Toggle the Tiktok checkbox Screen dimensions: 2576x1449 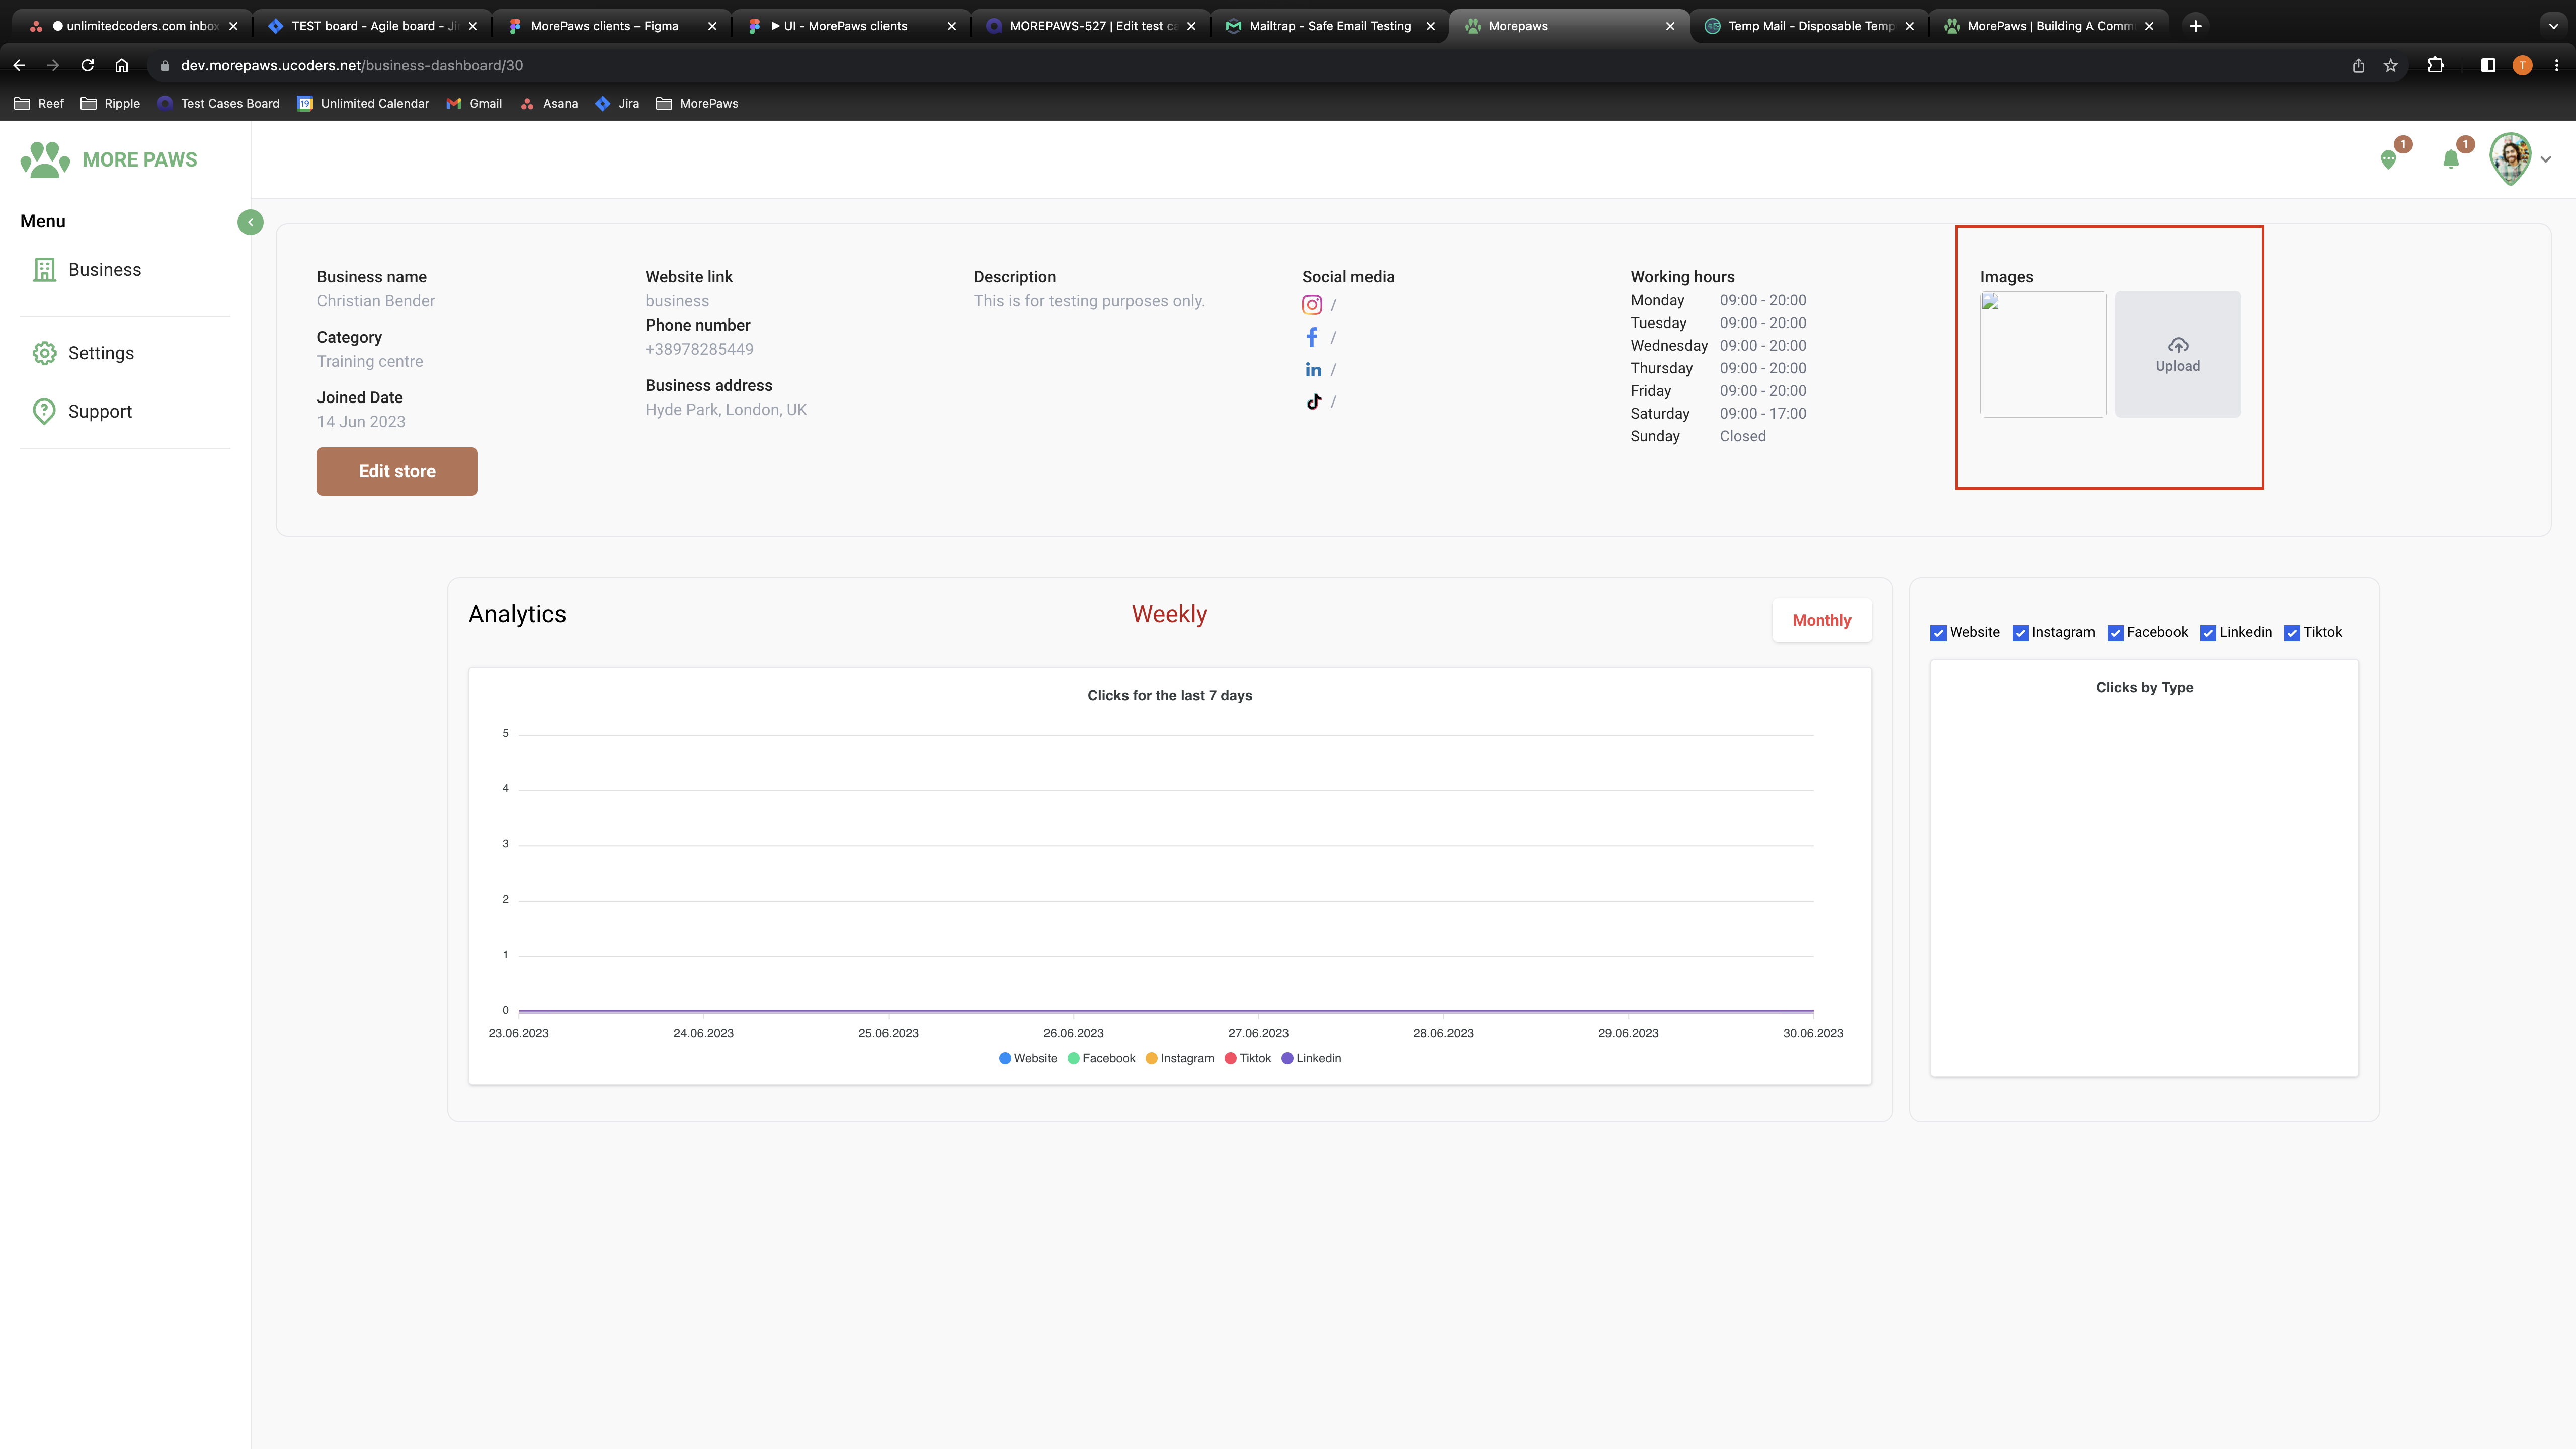coord(2292,633)
